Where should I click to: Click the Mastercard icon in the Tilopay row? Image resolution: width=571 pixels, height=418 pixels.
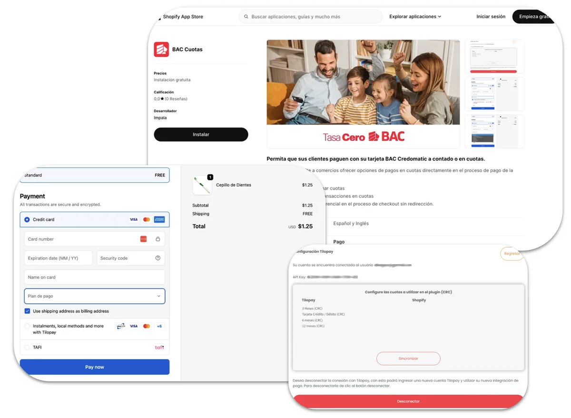tap(147, 326)
